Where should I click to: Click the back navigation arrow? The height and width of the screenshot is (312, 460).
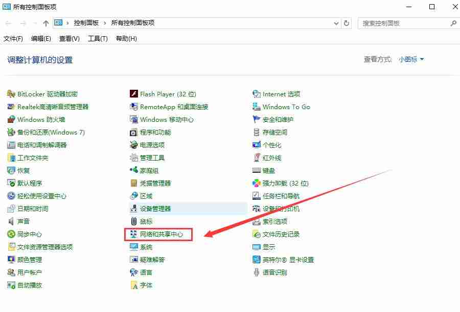pos(8,23)
